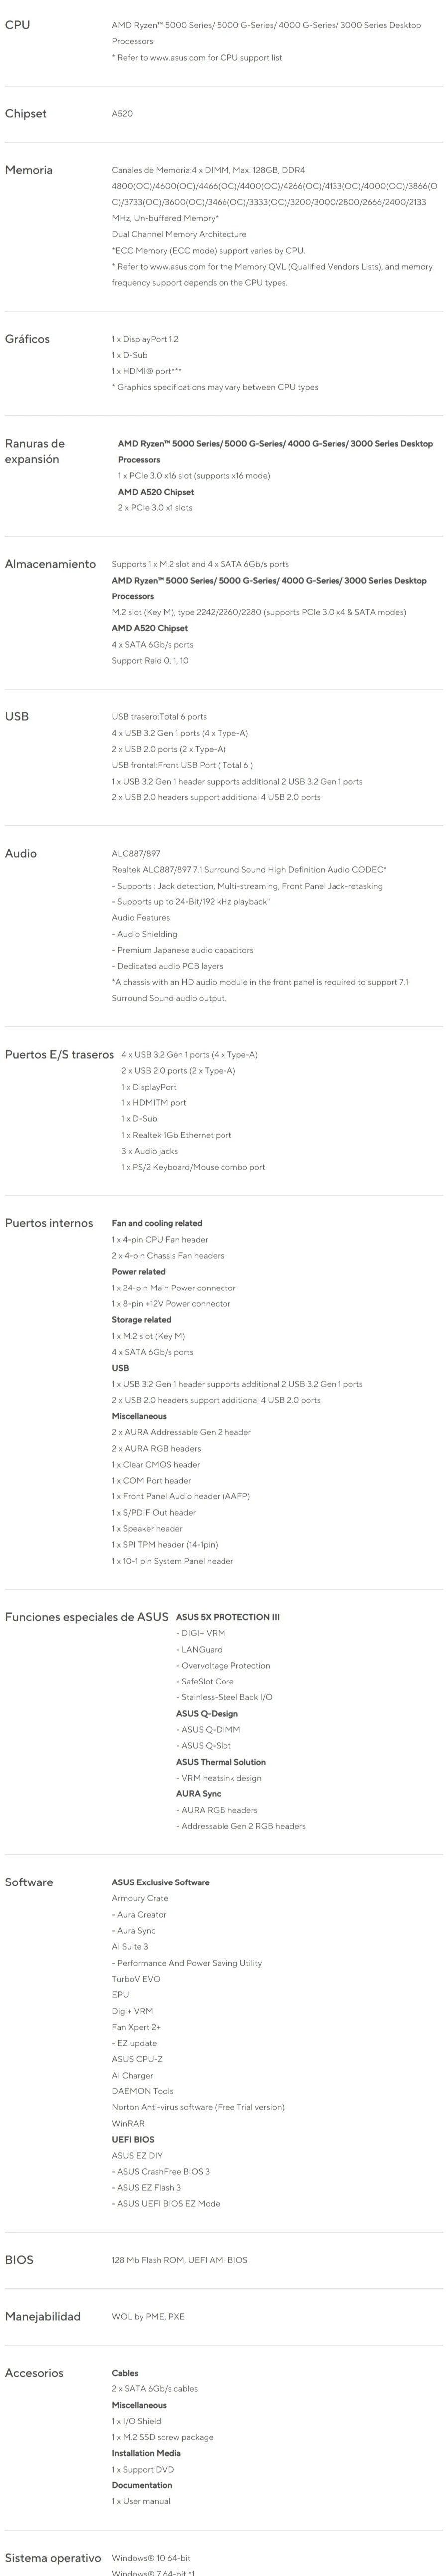
Task: Click the Accesorios section heading
Action: (x=34, y=2372)
